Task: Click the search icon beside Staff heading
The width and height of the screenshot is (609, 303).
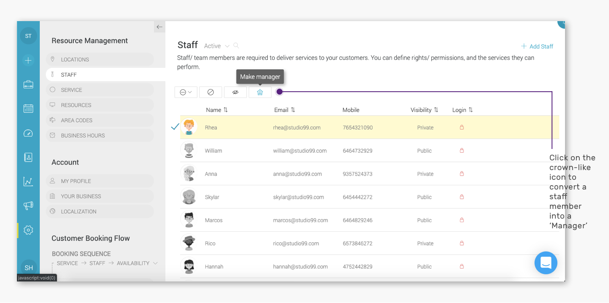Action: [x=236, y=46]
